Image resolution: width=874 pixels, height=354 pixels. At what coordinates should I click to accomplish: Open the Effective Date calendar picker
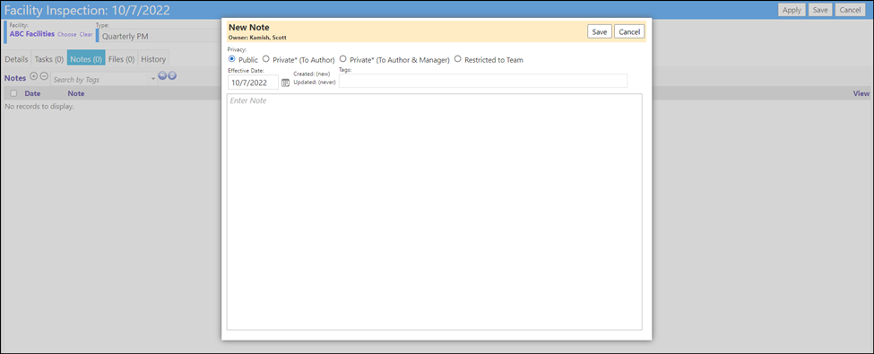point(285,82)
